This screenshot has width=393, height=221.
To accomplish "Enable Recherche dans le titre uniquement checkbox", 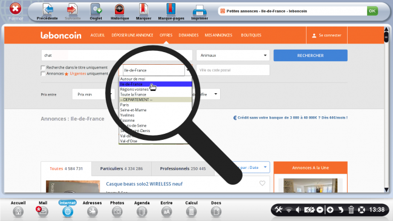I will tap(43, 68).
